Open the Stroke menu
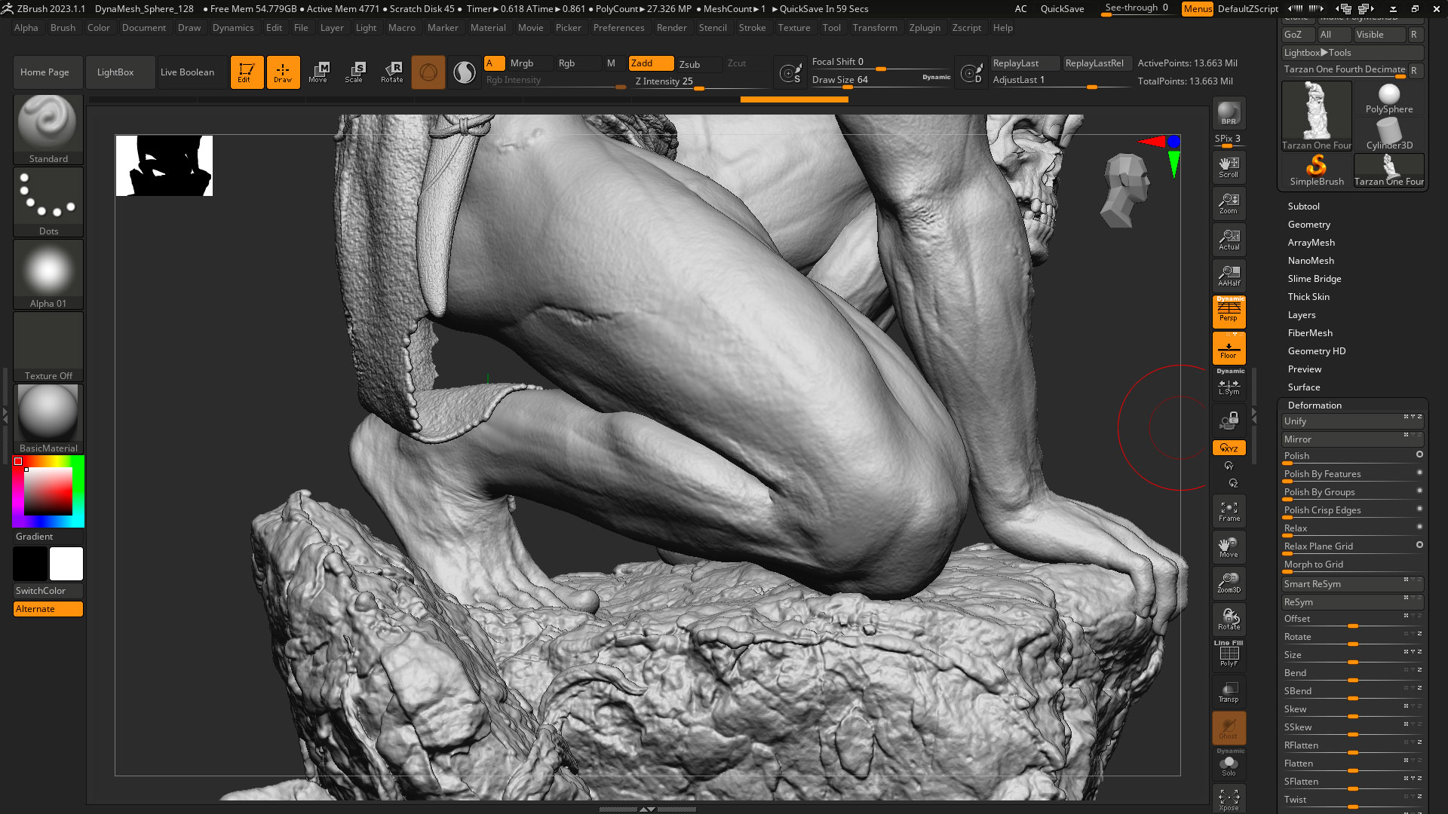This screenshot has width=1448, height=814. click(x=752, y=28)
